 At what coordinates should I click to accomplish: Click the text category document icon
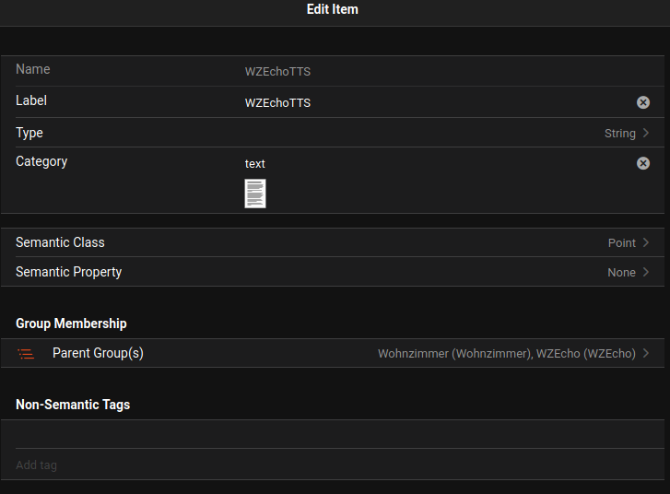(255, 194)
